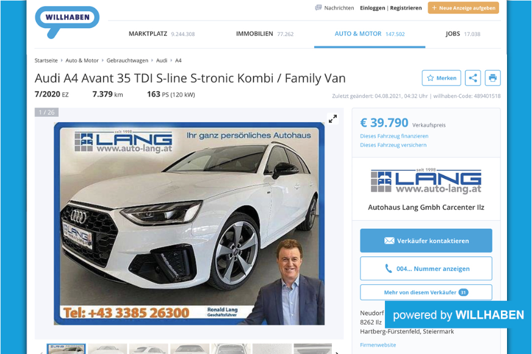Click the Verkäufer kontaktieren button
Image resolution: width=532 pixels, height=354 pixels.
[426, 240]
